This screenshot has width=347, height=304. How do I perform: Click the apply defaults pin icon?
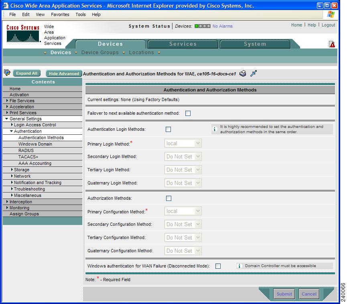pyautogui.click(x=254, y=73)
